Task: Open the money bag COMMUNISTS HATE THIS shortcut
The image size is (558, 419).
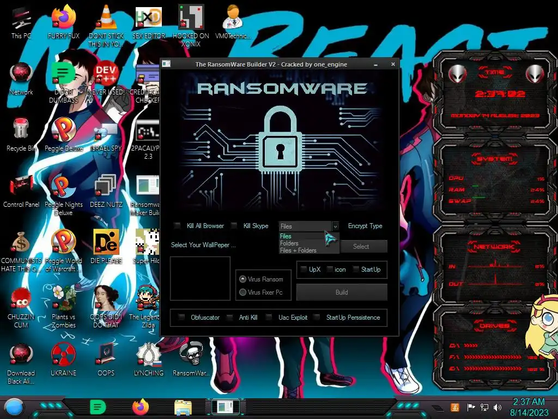Action: coord(21,251)
